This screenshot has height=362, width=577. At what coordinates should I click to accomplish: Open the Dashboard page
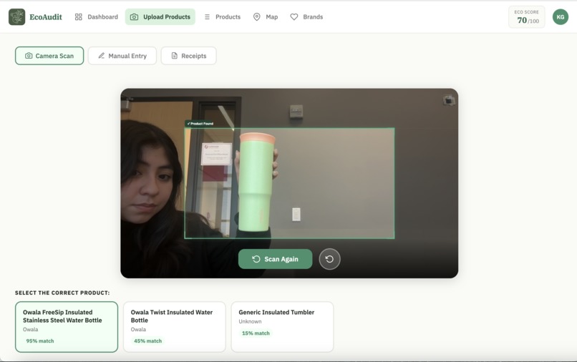point(97,17)
